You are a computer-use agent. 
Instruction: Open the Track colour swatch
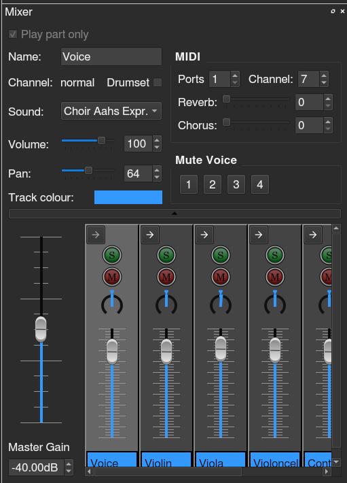click(x=128, y=197)
